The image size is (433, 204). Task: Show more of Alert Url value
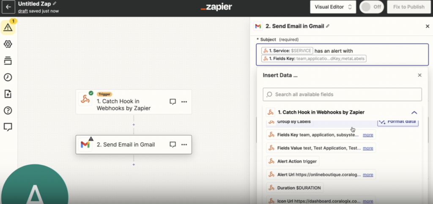[x=368, y=174]
